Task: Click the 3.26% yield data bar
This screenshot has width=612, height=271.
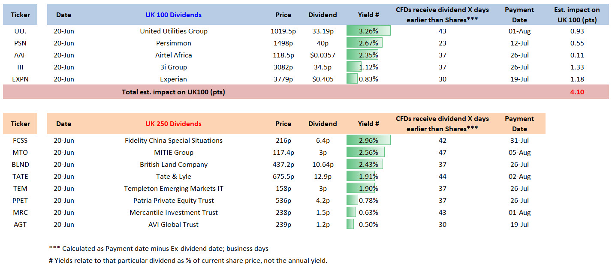Action: 368,31
